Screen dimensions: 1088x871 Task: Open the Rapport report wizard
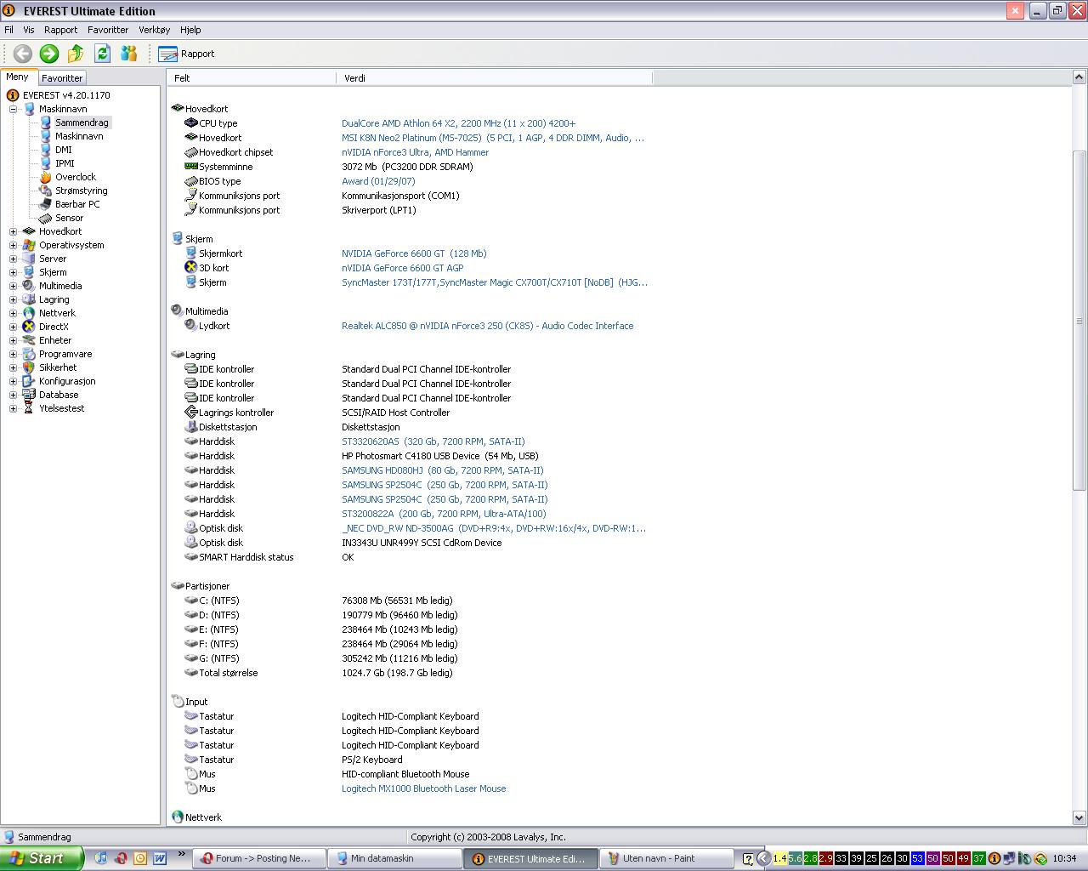(186, 54)
